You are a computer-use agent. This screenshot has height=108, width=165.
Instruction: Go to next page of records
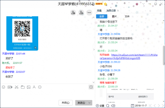[x=159, y=106]
